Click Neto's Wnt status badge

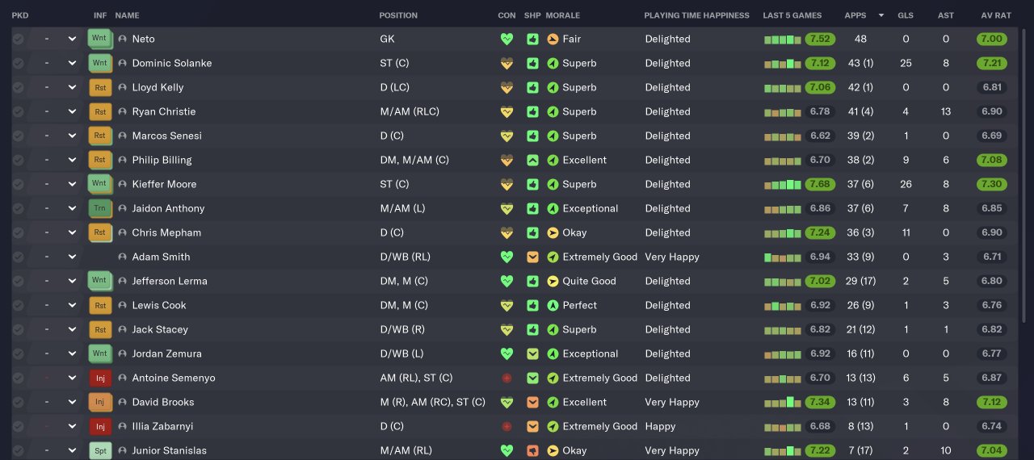click(99, 39)
